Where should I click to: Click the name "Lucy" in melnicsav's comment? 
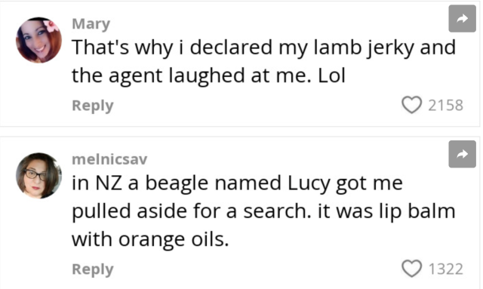[309, 183]
